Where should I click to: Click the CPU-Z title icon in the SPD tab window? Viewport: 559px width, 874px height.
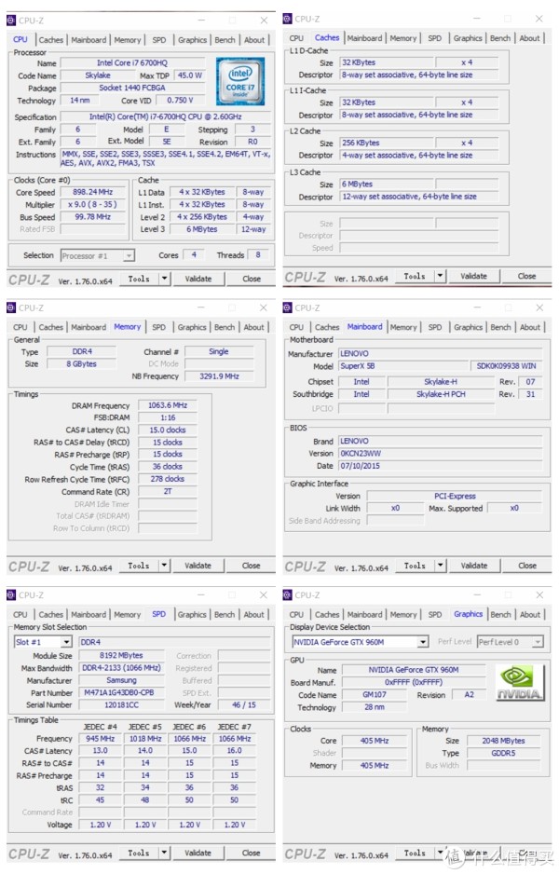click(x=11, y=595)
